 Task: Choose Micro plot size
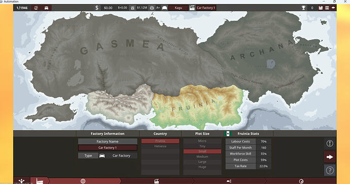[x=202, y=141]
